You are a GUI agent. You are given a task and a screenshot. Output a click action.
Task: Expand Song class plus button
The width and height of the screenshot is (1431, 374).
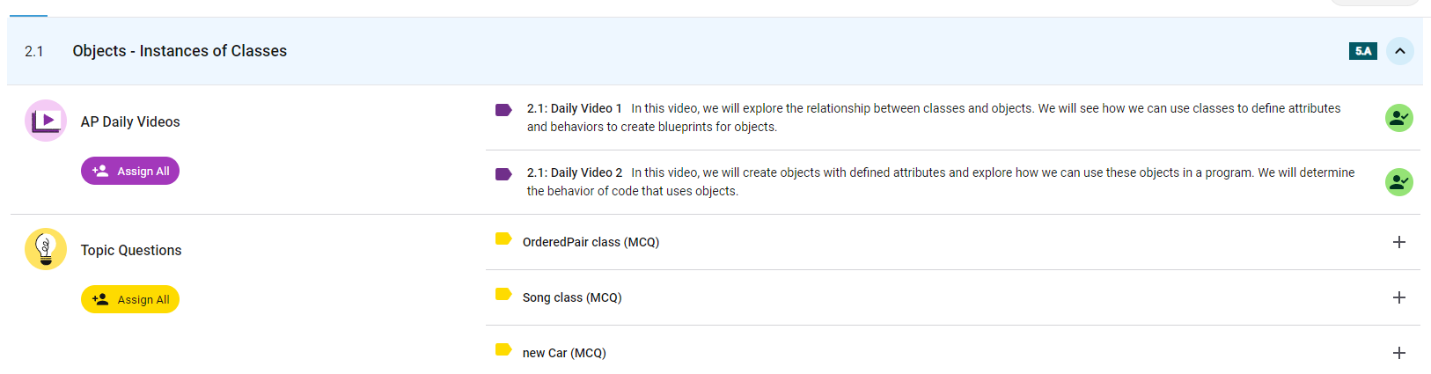(x=1398, y=297)
